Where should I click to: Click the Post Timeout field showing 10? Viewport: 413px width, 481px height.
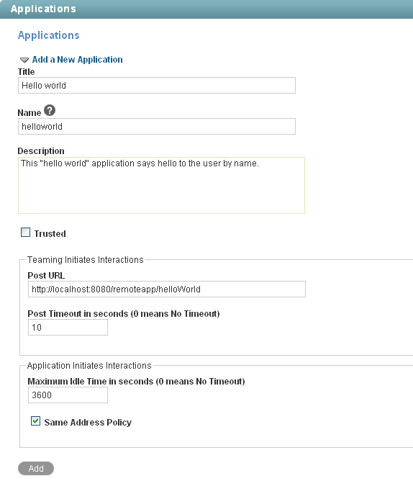[68, 328]
